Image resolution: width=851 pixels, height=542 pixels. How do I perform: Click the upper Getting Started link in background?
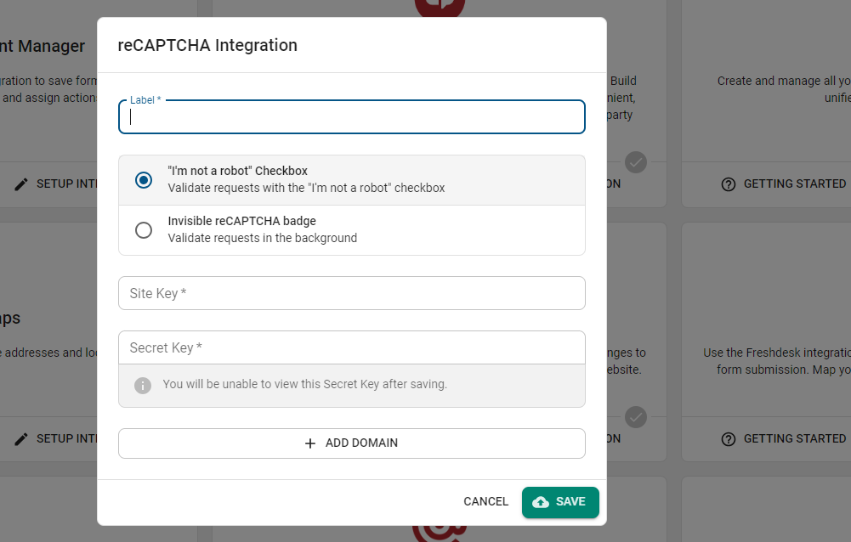pos(784,183)
